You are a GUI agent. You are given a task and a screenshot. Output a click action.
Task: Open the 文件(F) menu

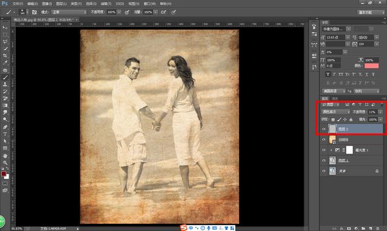pyautogui.click(x=18, y=4)
